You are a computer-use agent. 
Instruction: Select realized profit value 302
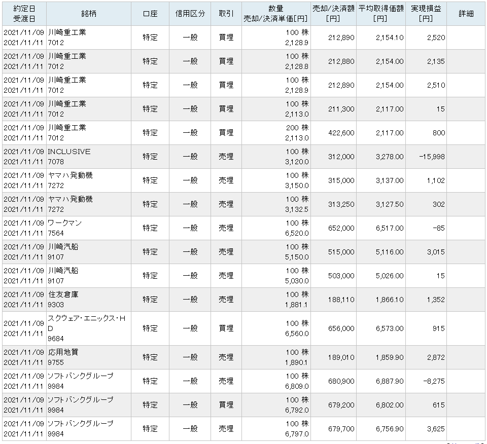(x=439, y=204)
